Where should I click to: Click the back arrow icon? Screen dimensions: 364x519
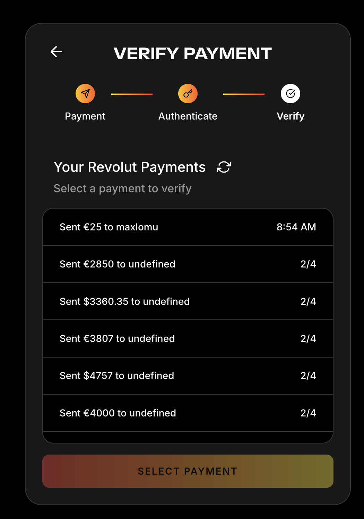[x=56, y=52]
